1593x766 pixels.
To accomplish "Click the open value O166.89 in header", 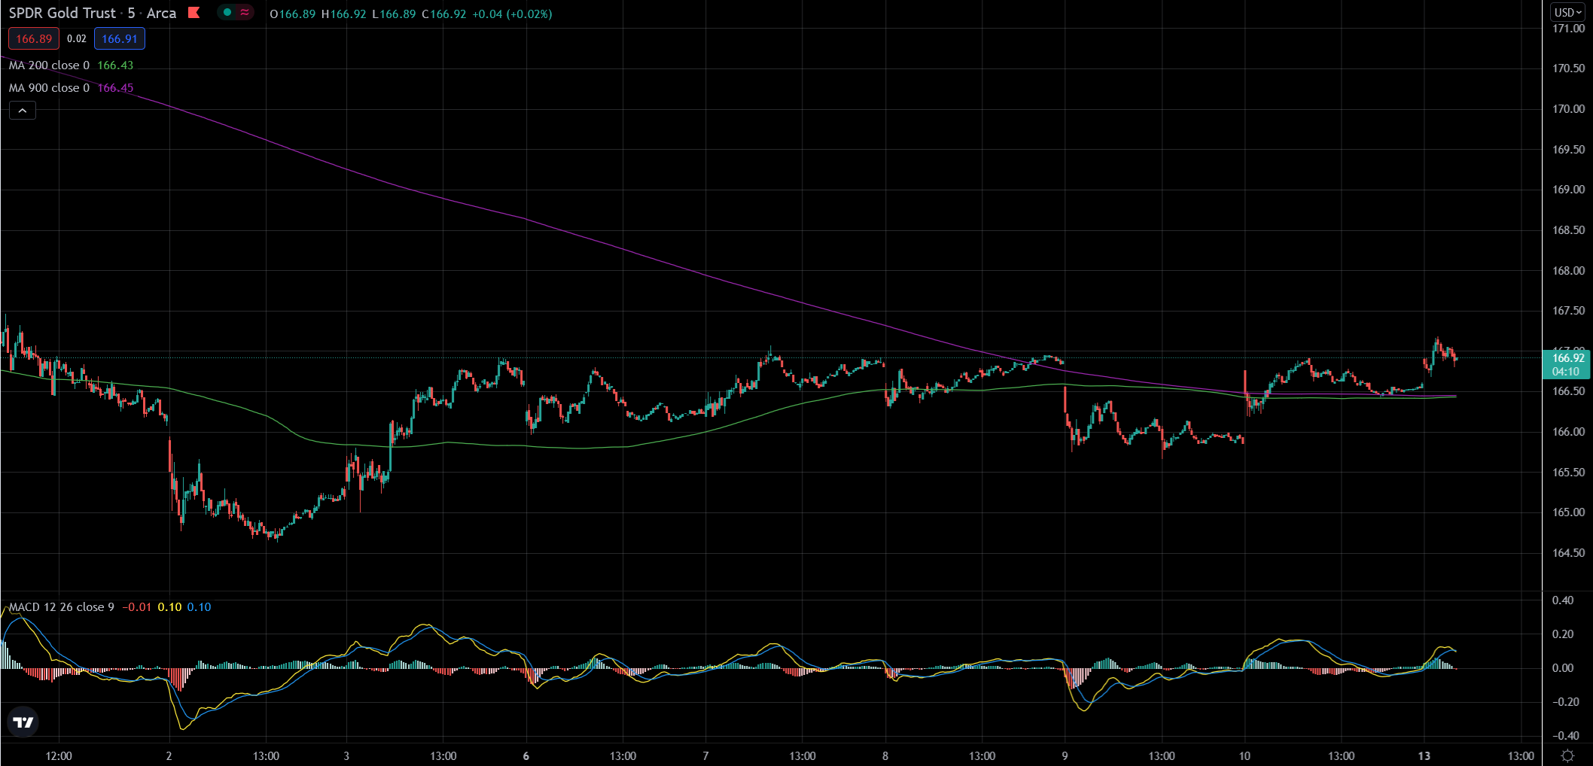I will click(x=292, y=14).
